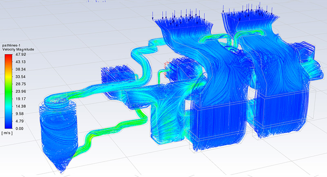This screenshot has height=177, width=327.
Task: Click the 23.96 legend value
Action: point(20,91)
